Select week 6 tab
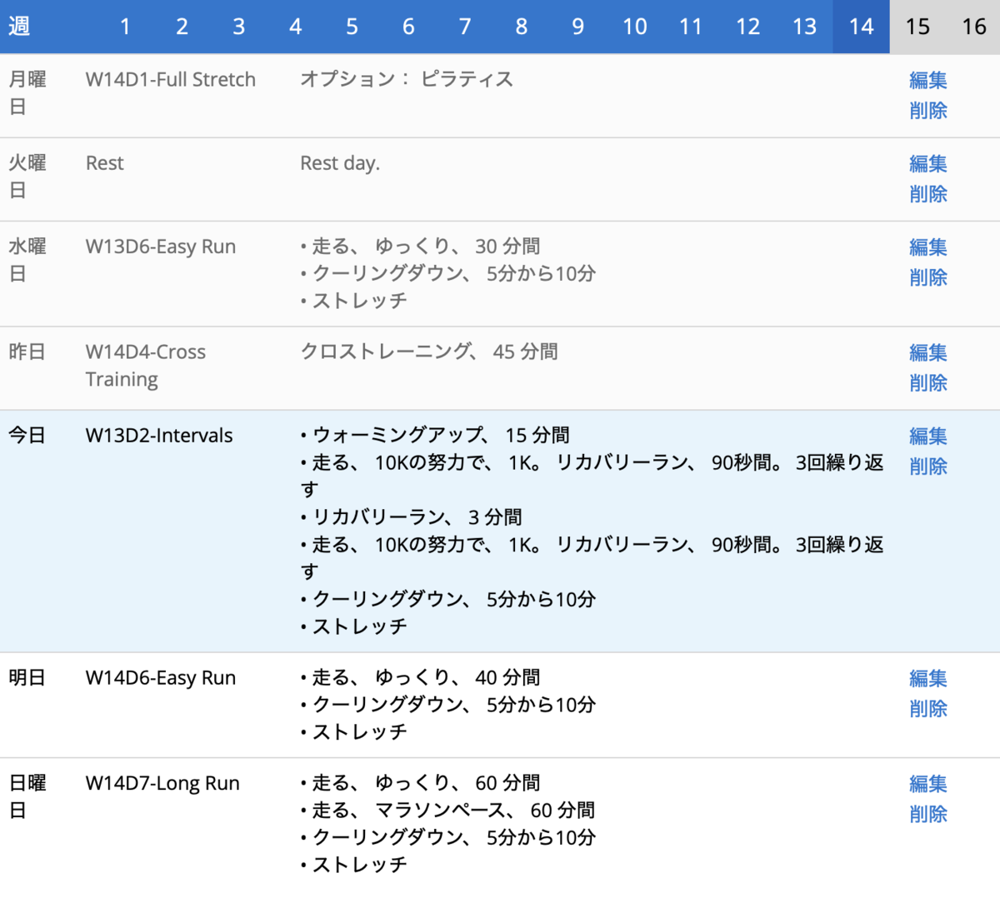This screenshot has width=1000, height=898. [x=408, y=27]
